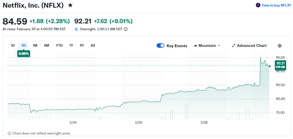Click the Mountain chart type icon
Viewport: 293px width, 139px height.
coord(195,46)
